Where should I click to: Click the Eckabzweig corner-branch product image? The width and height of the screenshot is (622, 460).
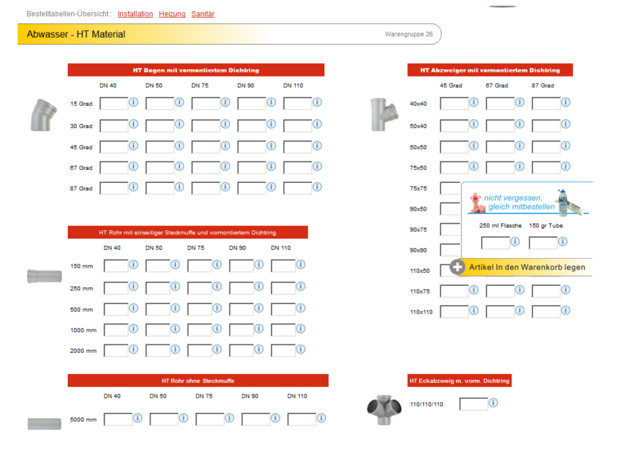[384, 409]
